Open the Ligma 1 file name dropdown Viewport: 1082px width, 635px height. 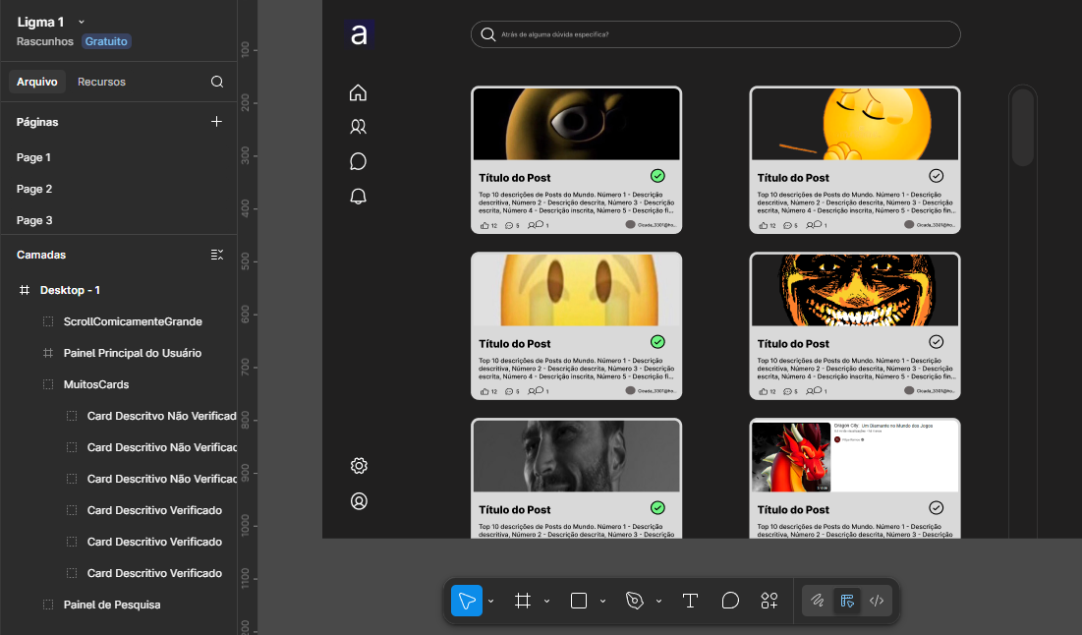coord(82,22)
